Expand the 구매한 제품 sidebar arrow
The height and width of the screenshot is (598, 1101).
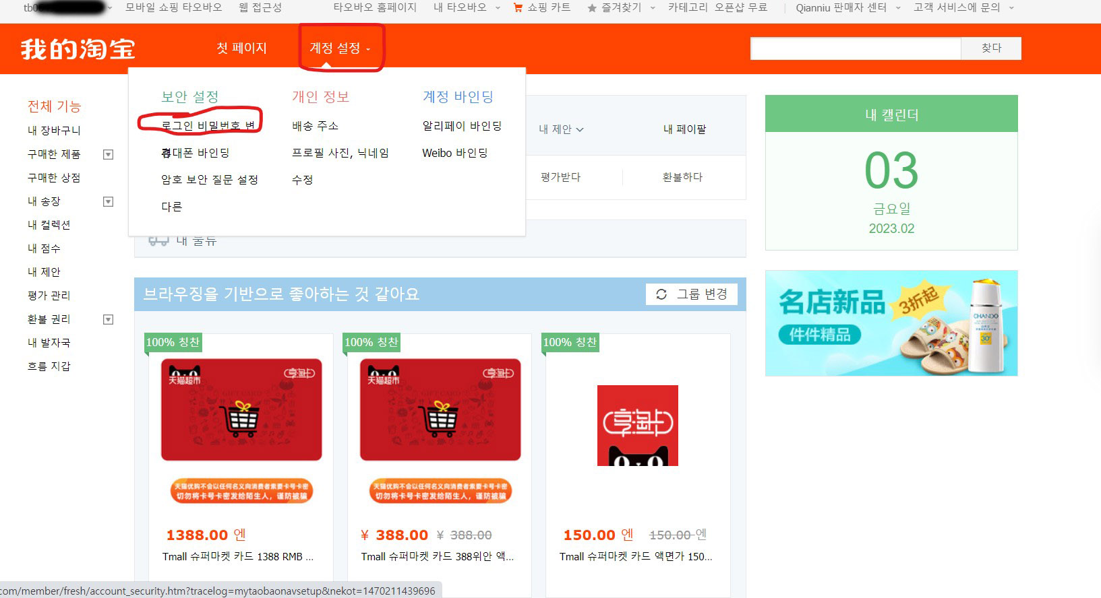(108, 154)
